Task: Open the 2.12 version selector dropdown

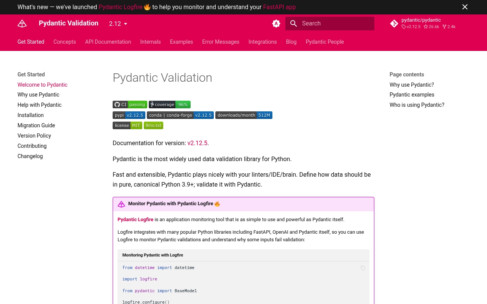Action: 118,24
